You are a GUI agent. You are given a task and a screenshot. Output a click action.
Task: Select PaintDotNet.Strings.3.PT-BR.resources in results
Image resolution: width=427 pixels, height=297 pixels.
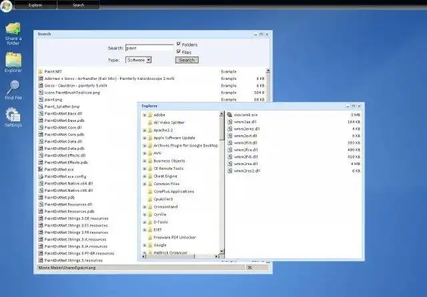tap(79, 253)
